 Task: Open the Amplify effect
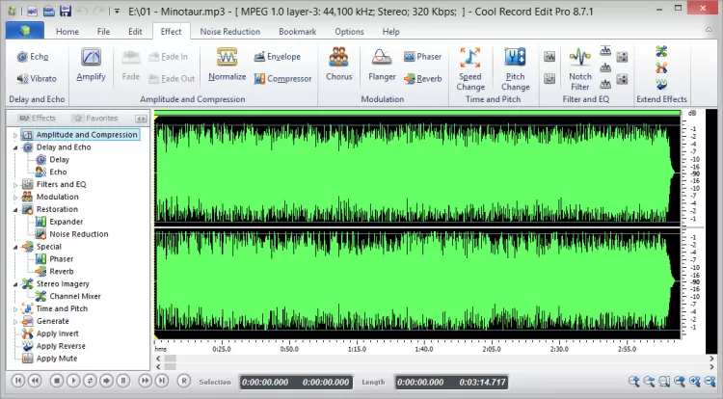pos(91,65)
